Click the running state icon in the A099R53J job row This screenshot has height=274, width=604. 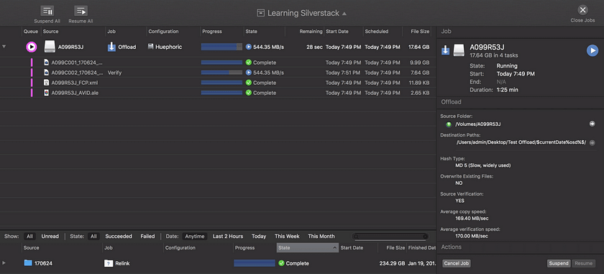tap(249, 47)
